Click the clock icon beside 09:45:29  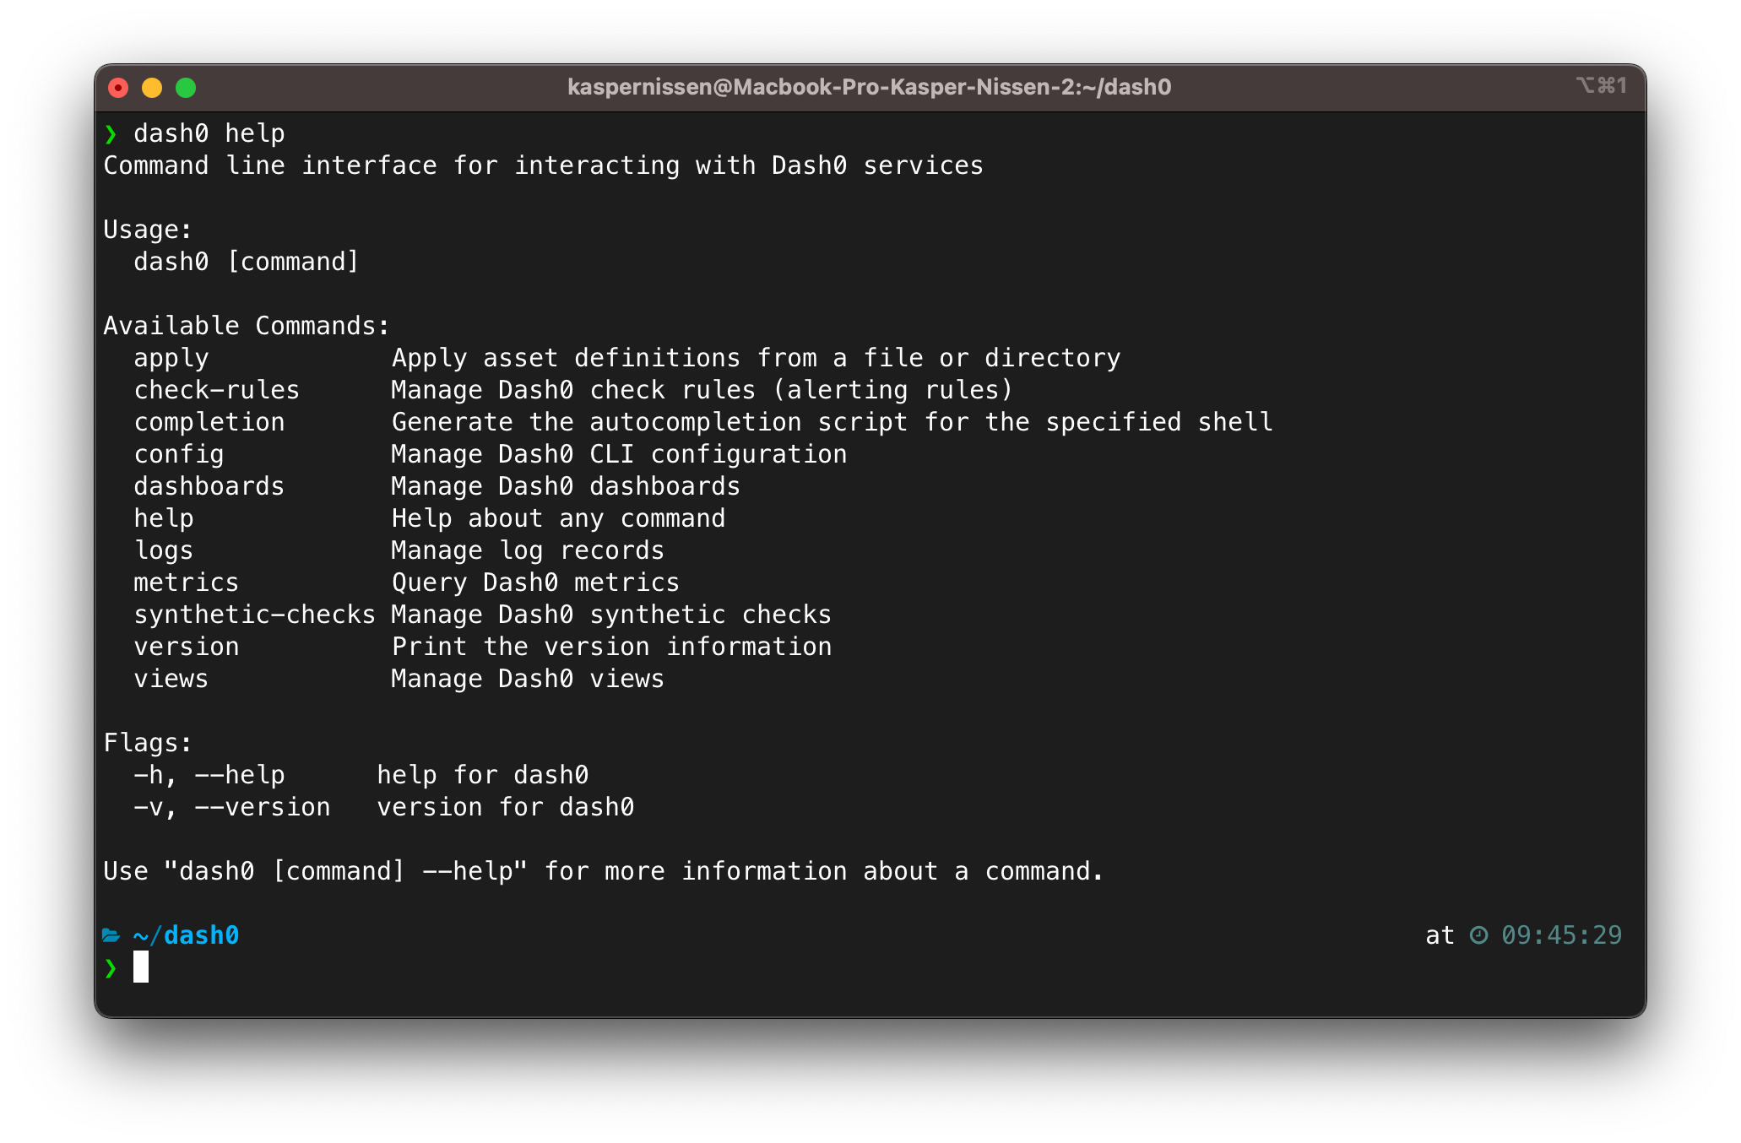click(x=1478, y=935)
